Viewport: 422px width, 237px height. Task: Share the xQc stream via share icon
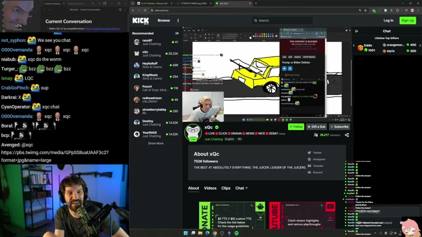tap(347, 135)
